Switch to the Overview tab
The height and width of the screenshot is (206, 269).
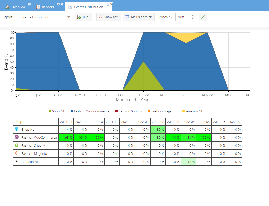18,7
